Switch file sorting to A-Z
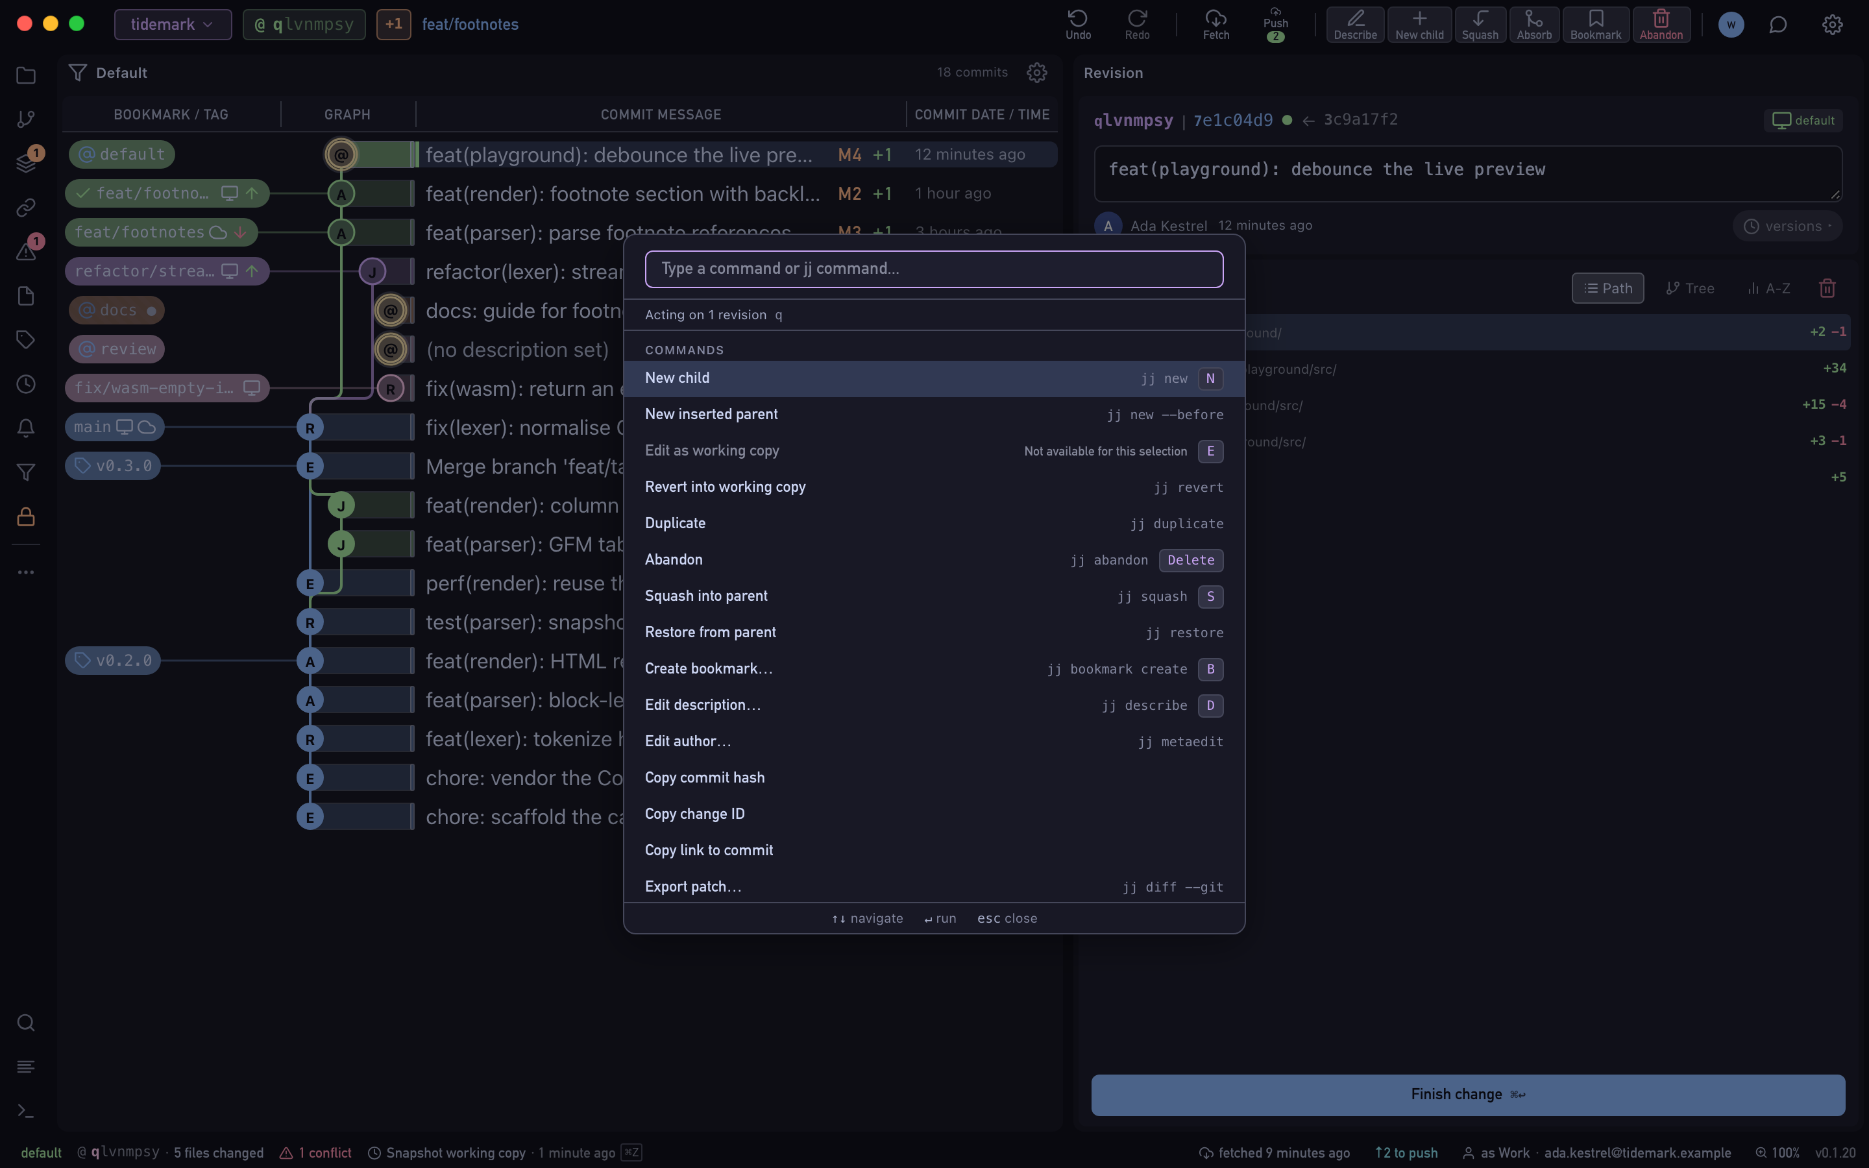The width and height of the screenshot is (1869, 1168). pos(1768,288)
